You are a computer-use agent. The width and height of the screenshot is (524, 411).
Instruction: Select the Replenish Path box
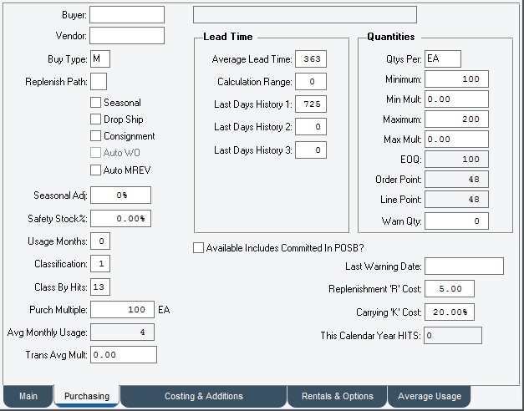click(98, 82)
